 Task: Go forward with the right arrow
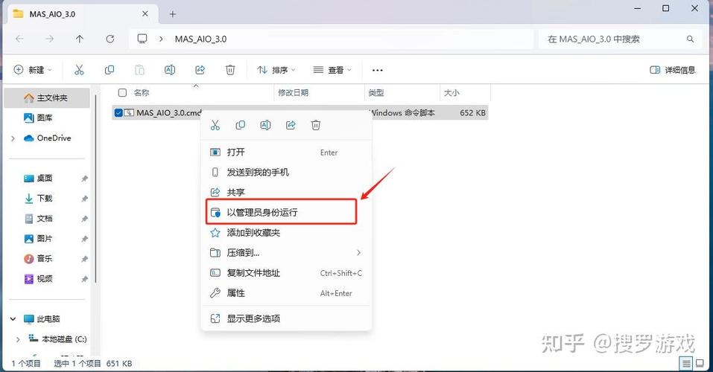tap(50, 39)
